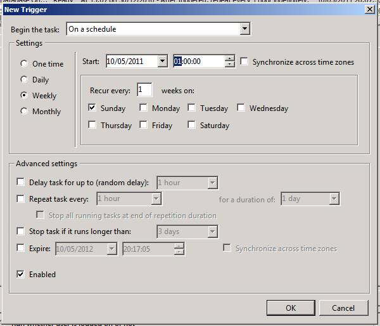
Task: Enable 'Delay task for up to' option
Action: [x=22, y=183]
